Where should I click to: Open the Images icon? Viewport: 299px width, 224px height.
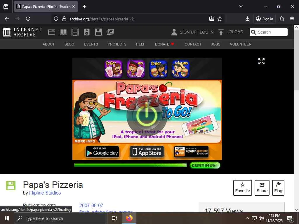pos(110,32)
